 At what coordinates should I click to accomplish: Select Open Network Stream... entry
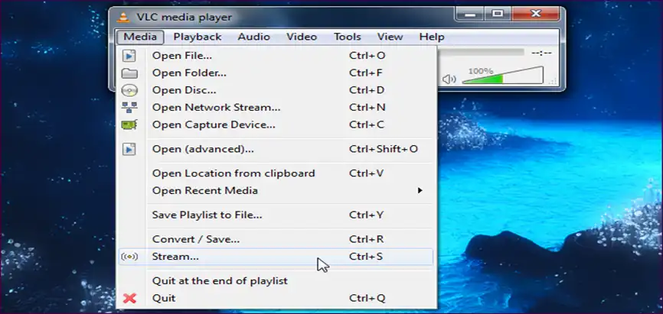(276, 108)
